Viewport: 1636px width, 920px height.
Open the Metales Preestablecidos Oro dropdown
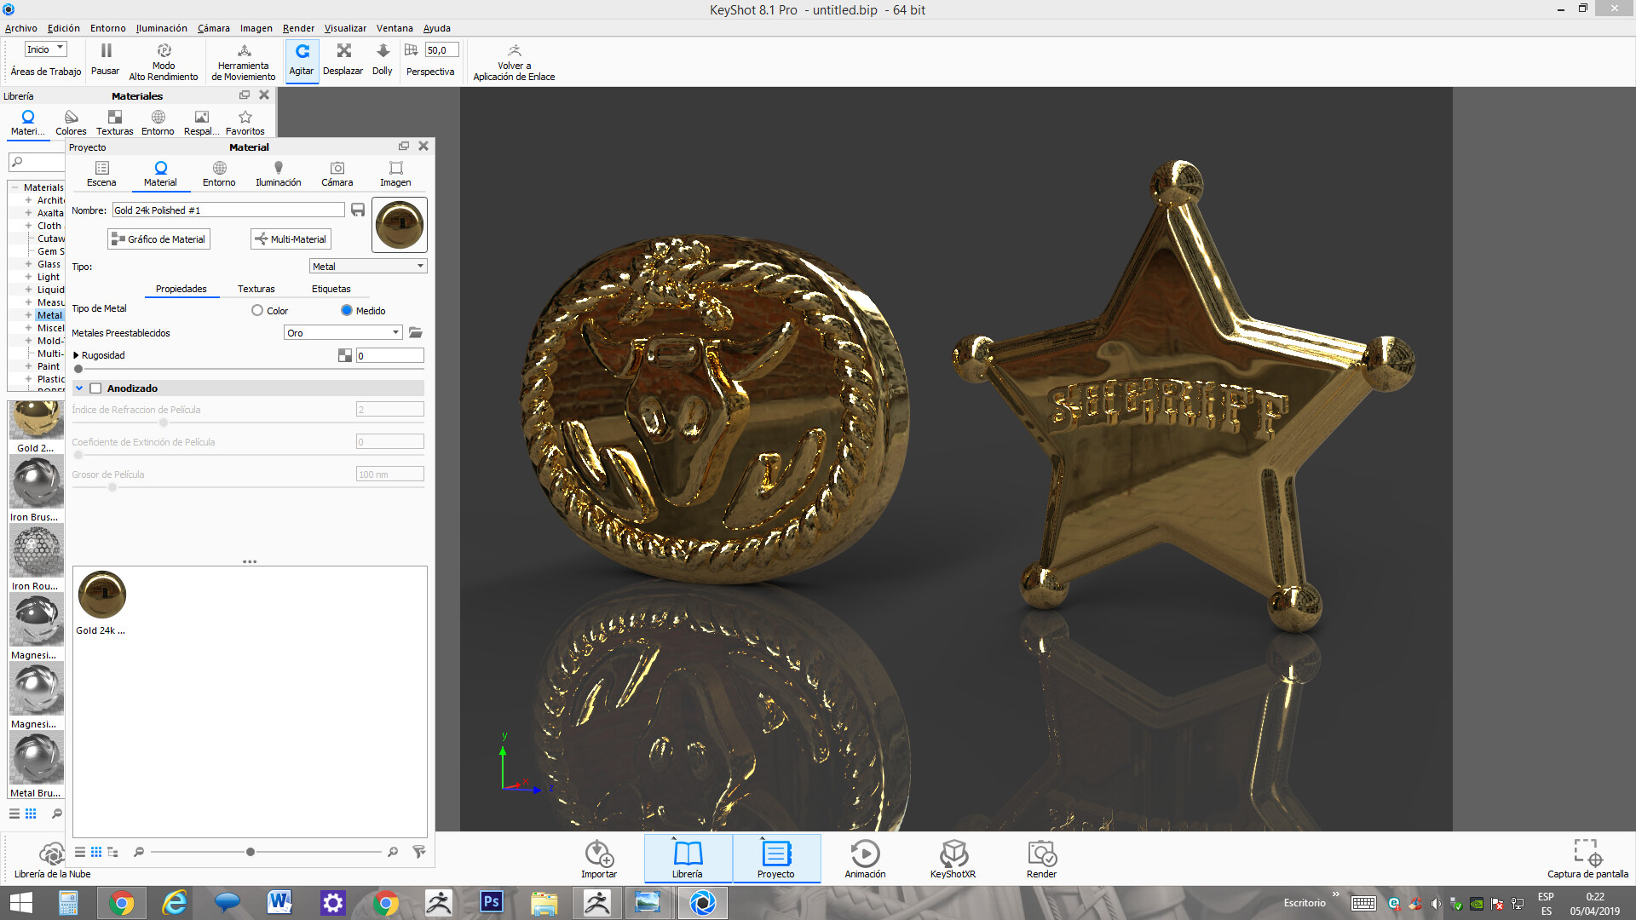click(343, 333)
